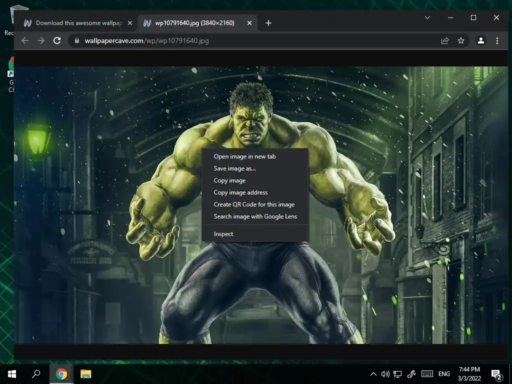Show hidden system tray icons
This screenshot has width=512, height=384.
pos(373,374)
